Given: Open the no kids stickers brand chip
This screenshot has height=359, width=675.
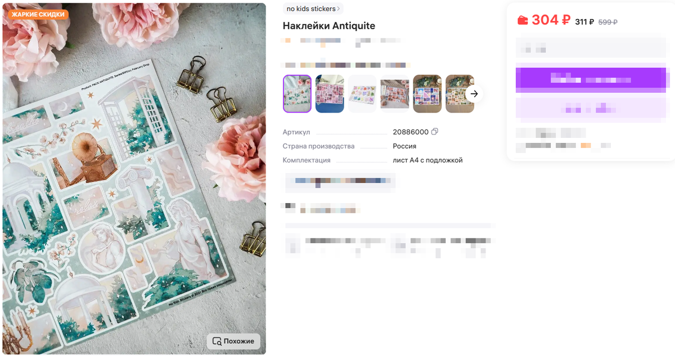Looking at the screenshot, I should pyautogui.click(x=313, y=8).
